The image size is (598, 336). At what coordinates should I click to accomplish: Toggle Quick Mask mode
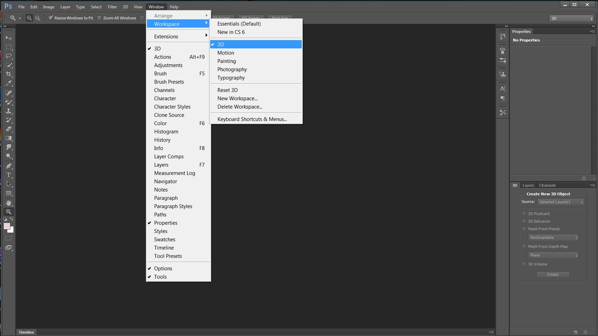(9, 238)
